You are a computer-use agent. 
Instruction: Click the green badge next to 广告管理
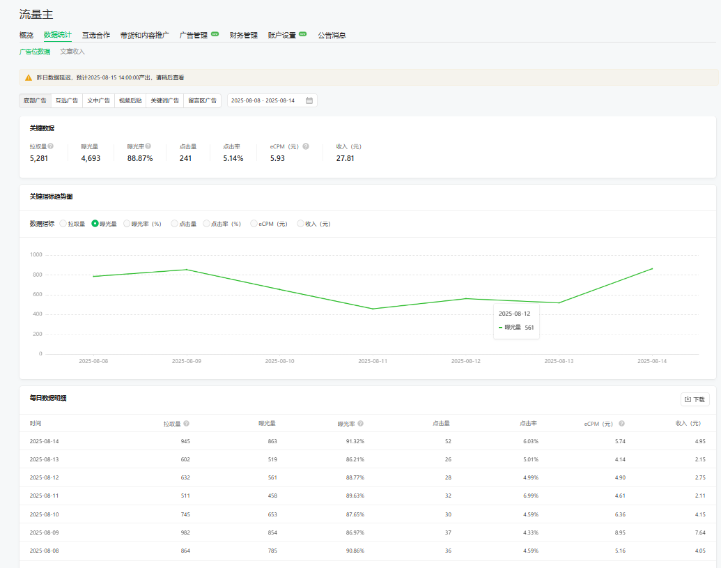215,34
